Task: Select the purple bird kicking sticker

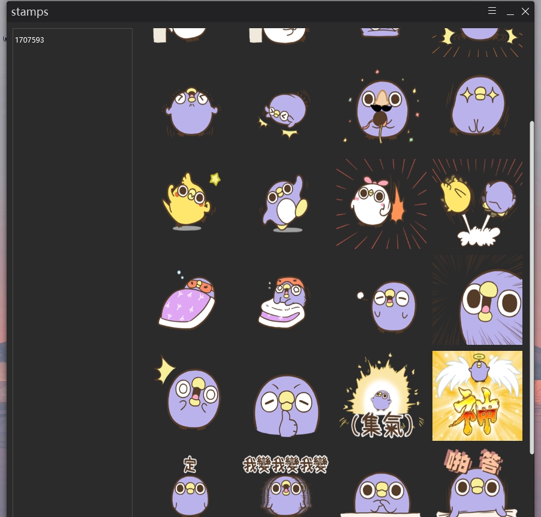Action: pyautogui.click(x=285, y=204)
